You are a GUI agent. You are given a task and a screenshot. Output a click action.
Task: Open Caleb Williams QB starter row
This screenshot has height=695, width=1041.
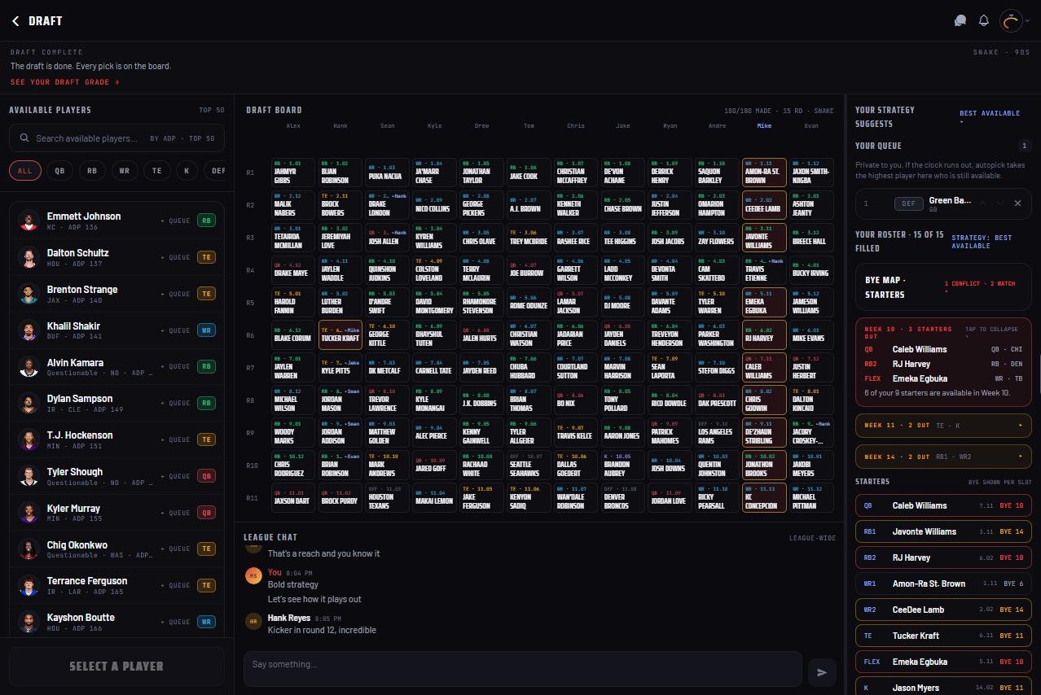[943, 505]
